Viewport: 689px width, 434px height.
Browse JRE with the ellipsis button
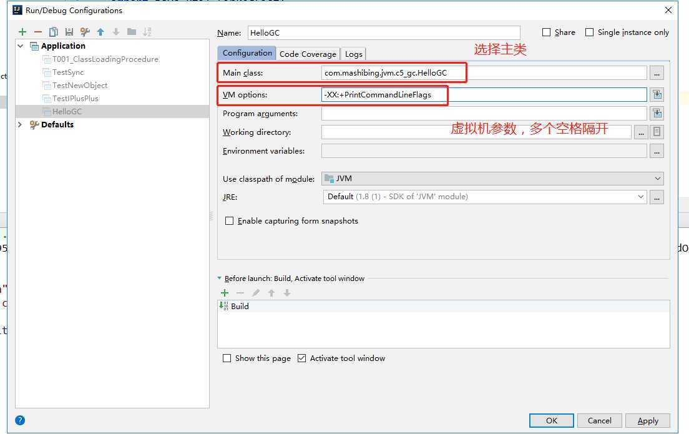coord(657,197)
